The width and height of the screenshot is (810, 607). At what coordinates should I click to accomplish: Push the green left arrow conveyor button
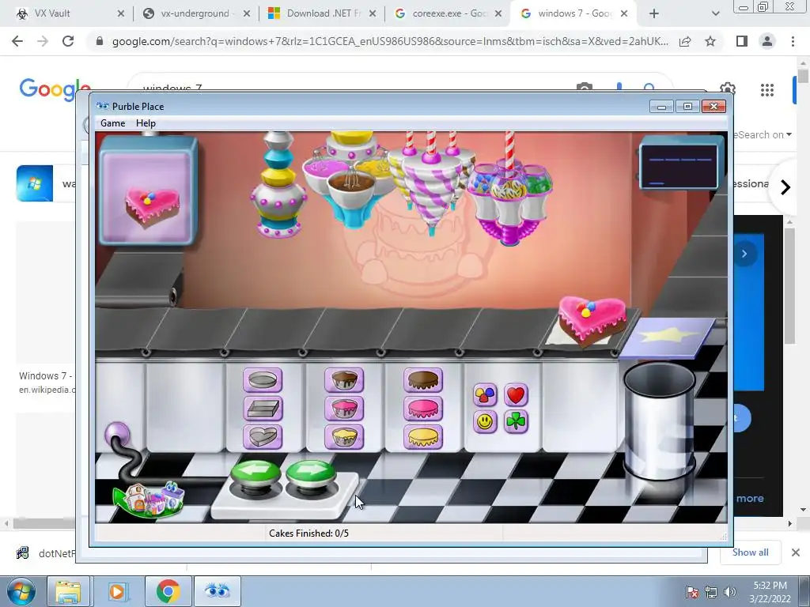coord(255,474)
